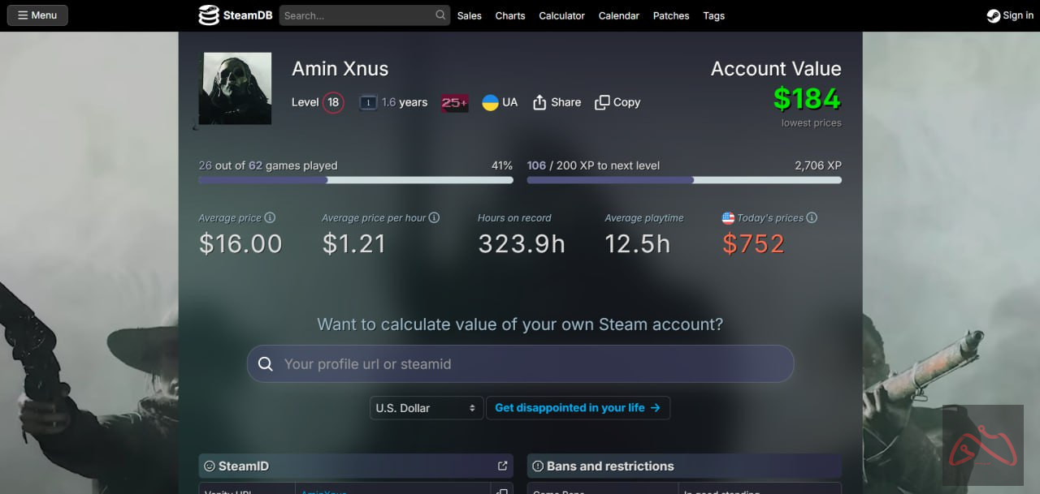The image size is (1040, 494).
Task: Click the Steam sign in icon
Action: [x=993, y=15]
